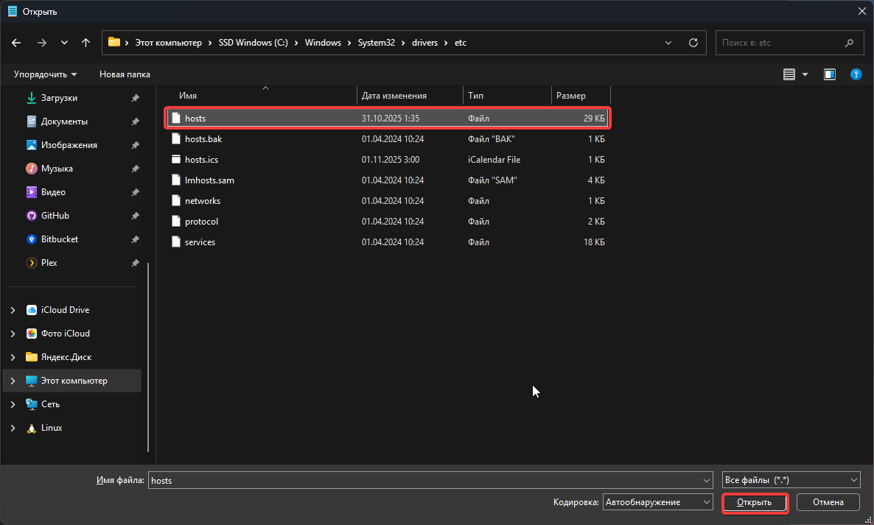Image resolution: width=874 pixels, height=525 pixels.
Task: Select the Plex quick access item
Action: click(x=49, y=263)
